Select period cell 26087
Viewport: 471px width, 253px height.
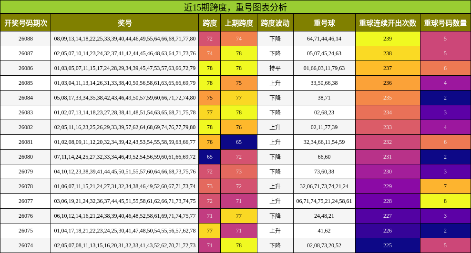coord(26,53)
